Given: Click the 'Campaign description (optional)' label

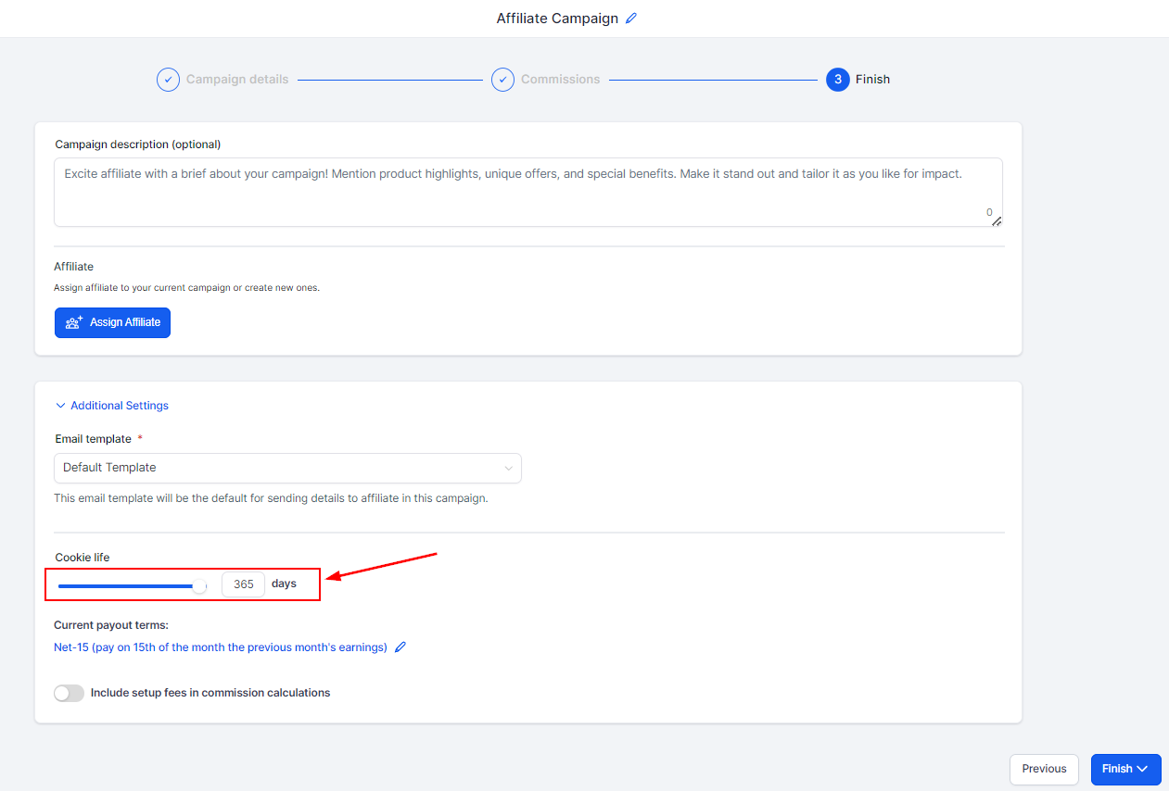Looking at the screenshot, I should (138, 144).
